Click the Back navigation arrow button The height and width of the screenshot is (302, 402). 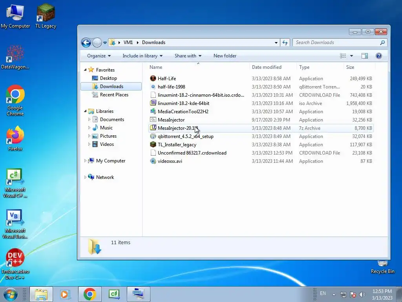pos(86,42)
